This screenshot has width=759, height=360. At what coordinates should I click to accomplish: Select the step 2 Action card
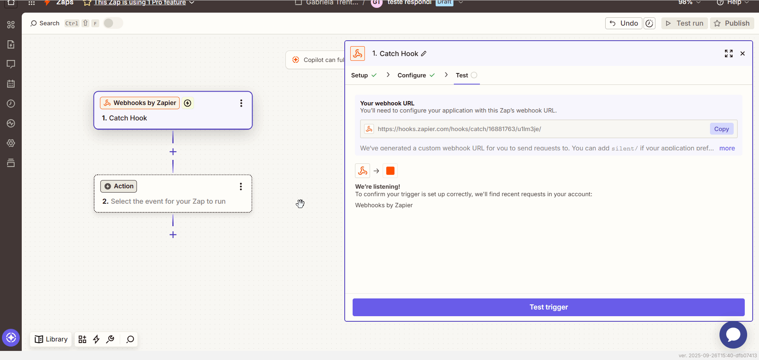173,194
